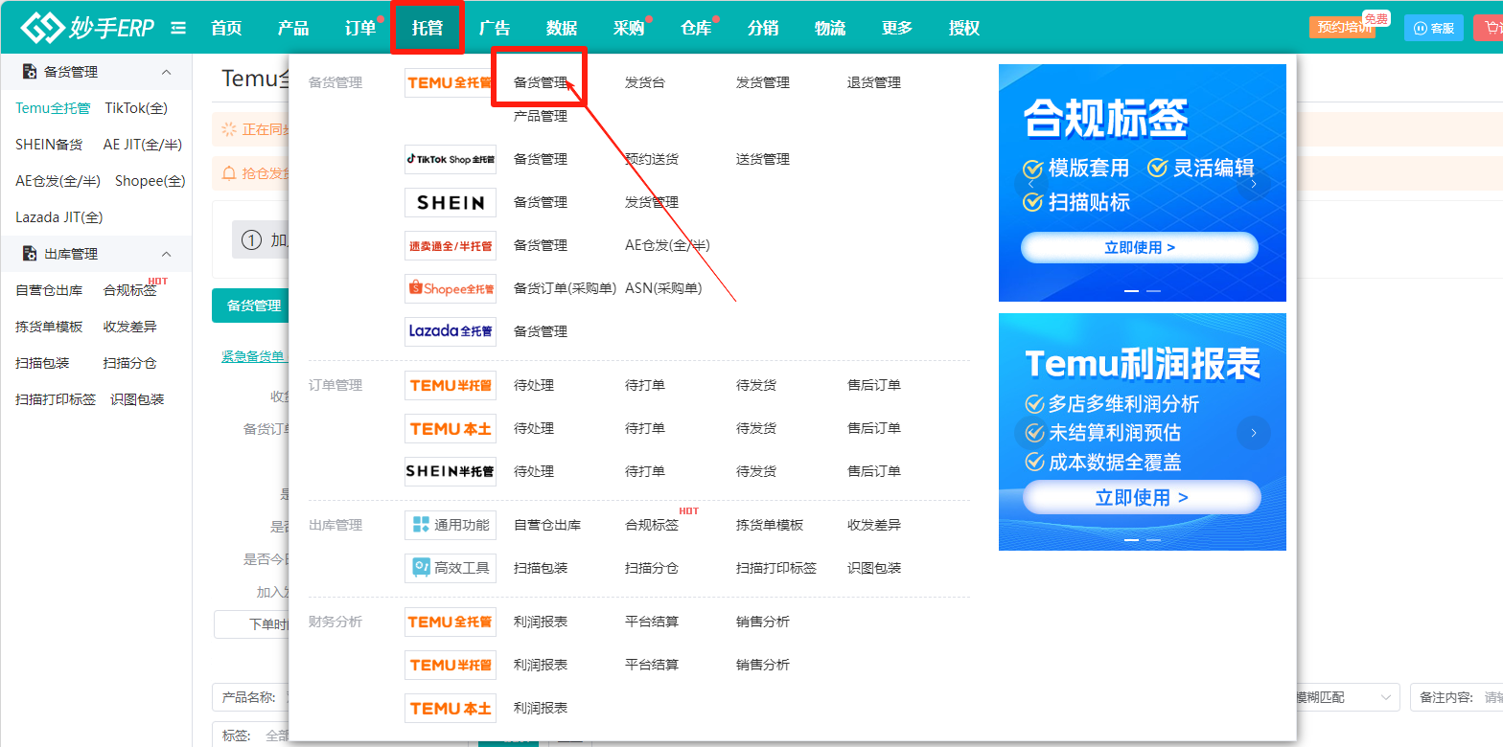Select Temu全托管 in the left sidebar
This screenshot has height=747, width=1503.
pos(53,108)
